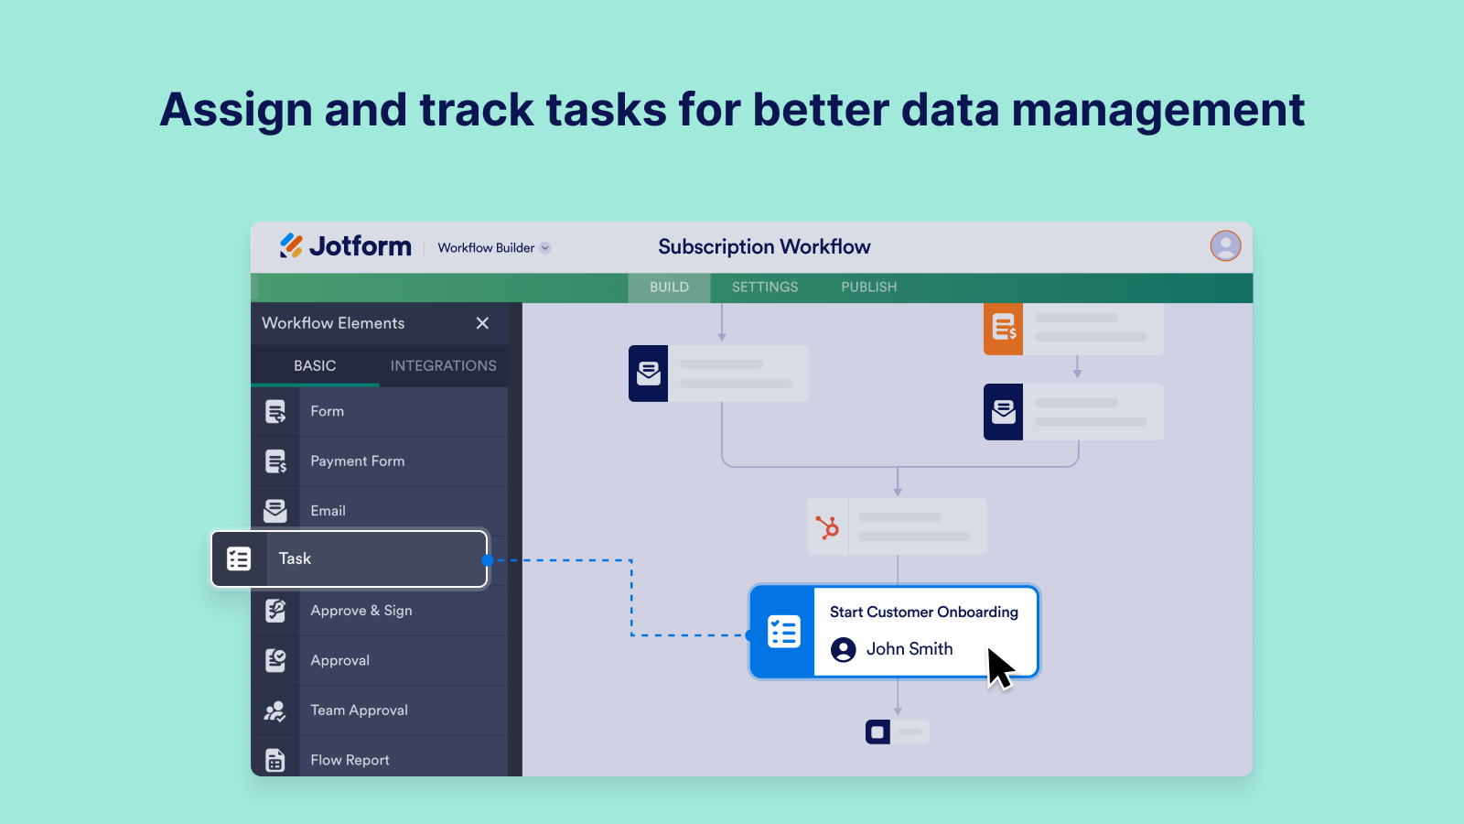Click the Email element icon

275,510
